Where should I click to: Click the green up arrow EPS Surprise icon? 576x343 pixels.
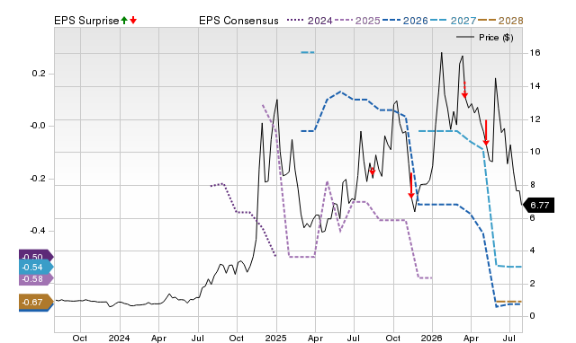point(124,21)
